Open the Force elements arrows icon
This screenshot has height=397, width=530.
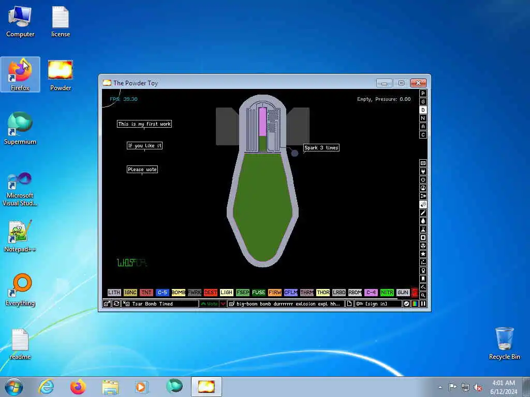click(423, 196)
